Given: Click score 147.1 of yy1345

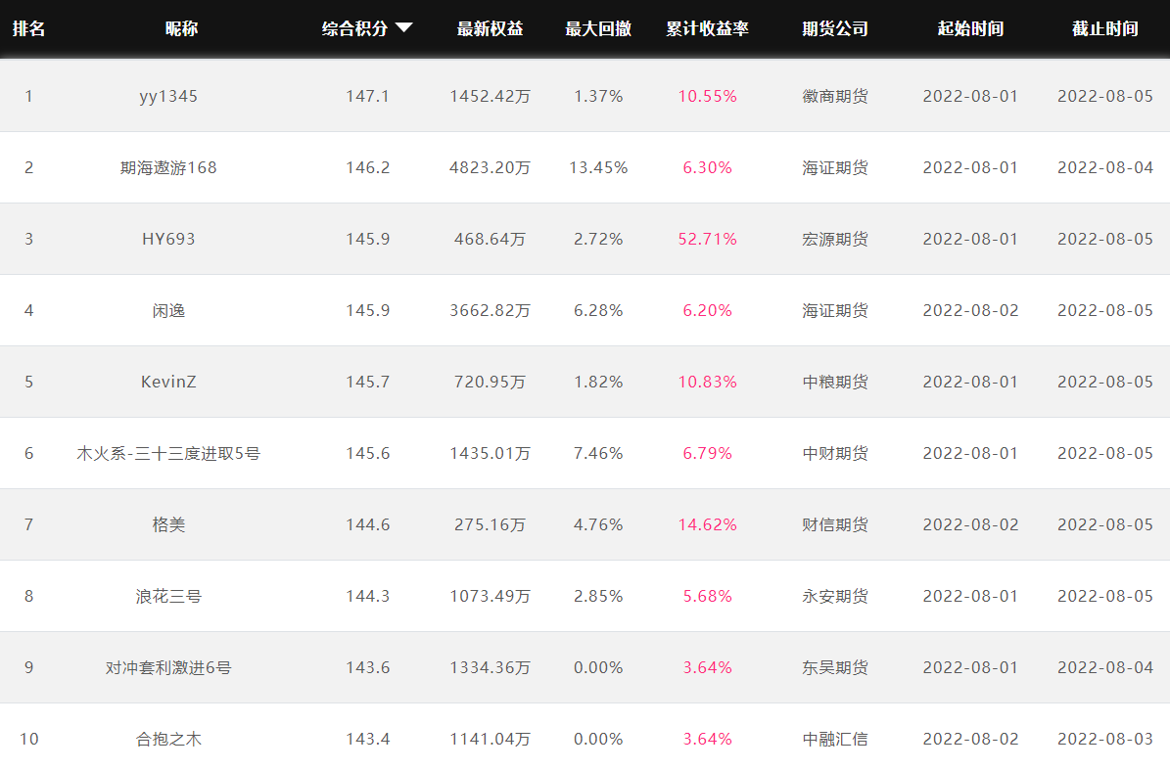Looking at the screenshot, I should pyautogui.click(x=368, y=96).
